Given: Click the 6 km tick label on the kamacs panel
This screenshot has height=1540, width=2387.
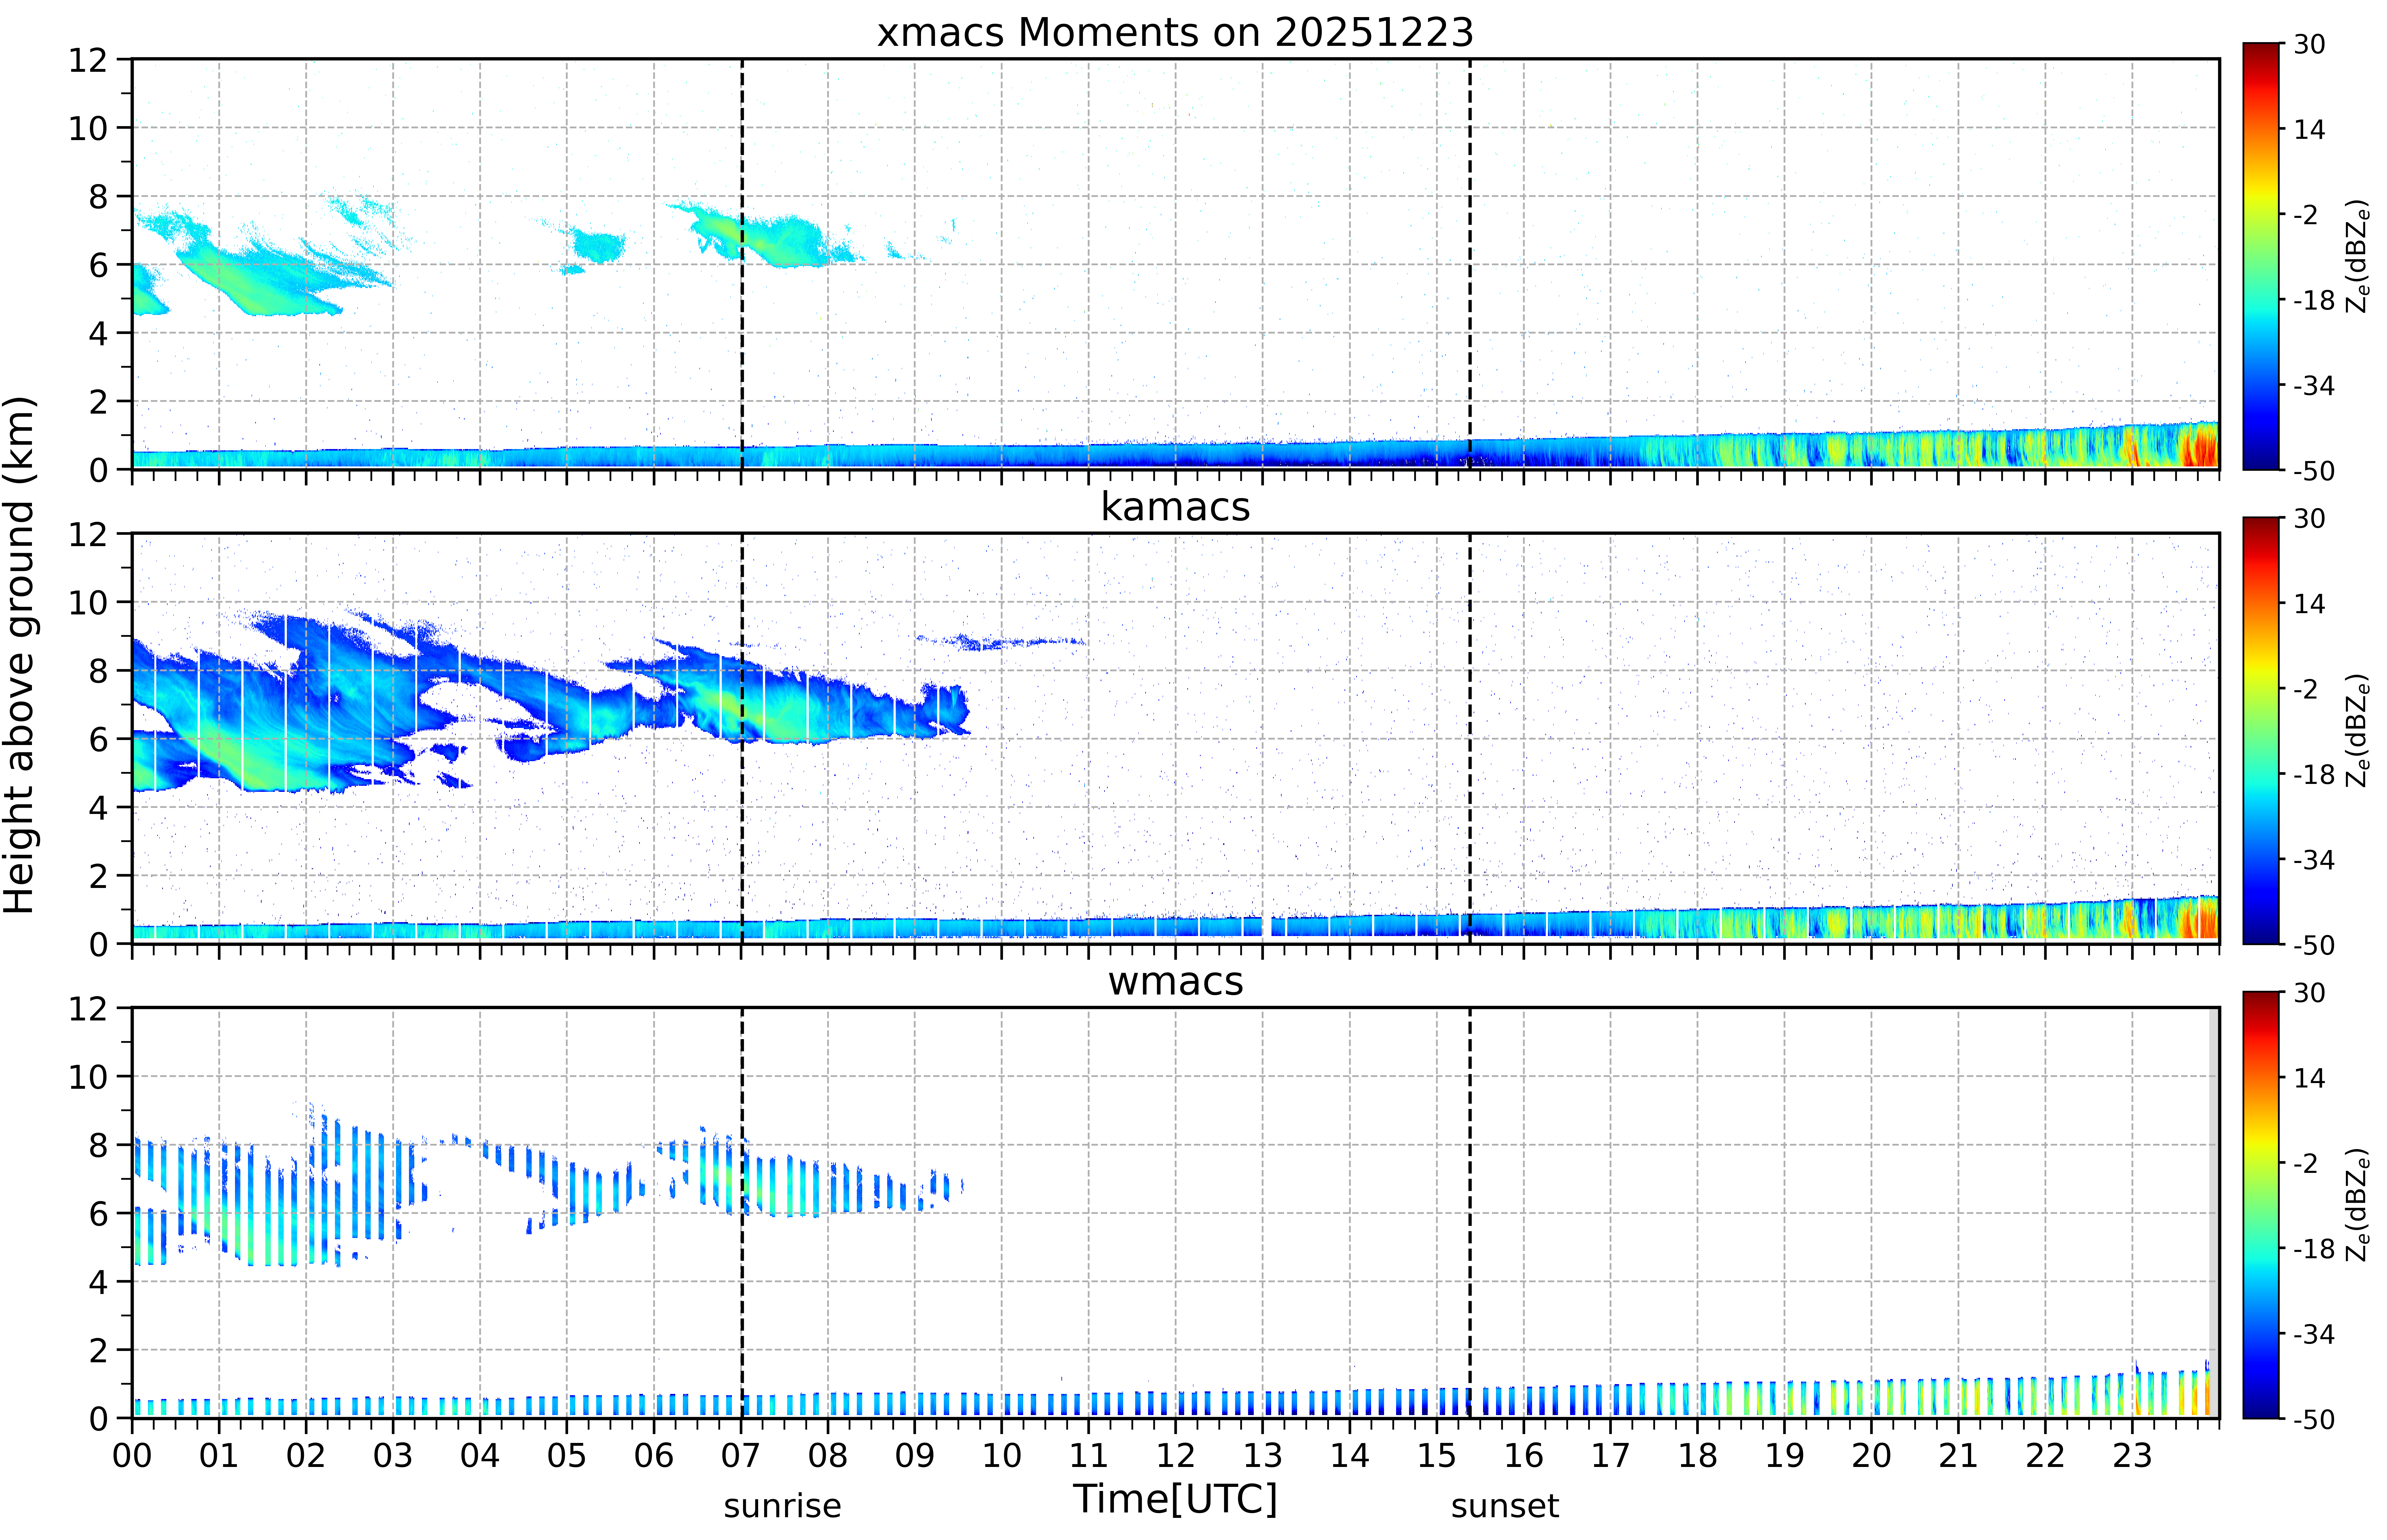Looking at the screenshot, I should point(98,739).
